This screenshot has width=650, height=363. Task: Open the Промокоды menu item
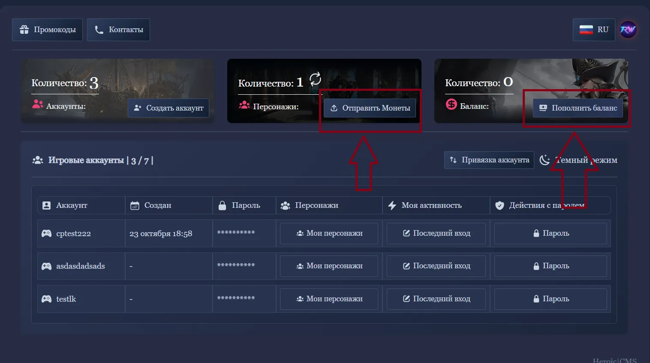point(47,30)
